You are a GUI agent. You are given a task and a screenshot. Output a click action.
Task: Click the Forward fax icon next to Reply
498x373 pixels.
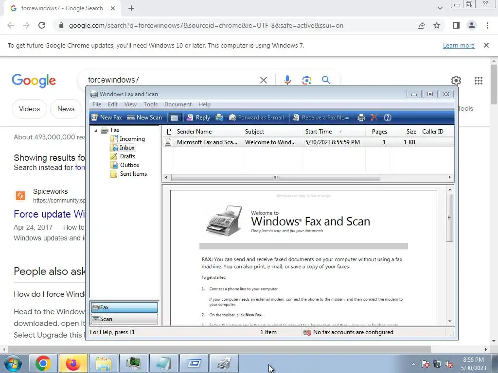[219, 118]
